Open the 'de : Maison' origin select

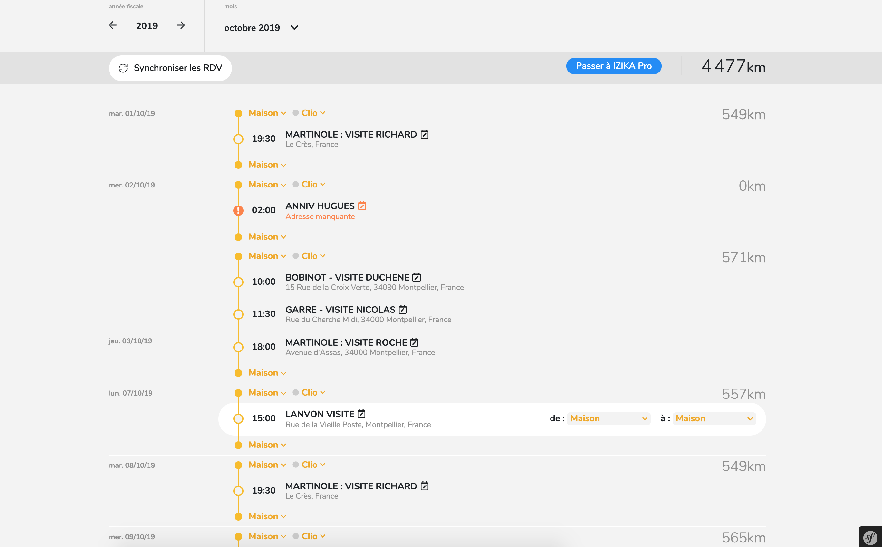pyautogui.click(x=609, y=418)
